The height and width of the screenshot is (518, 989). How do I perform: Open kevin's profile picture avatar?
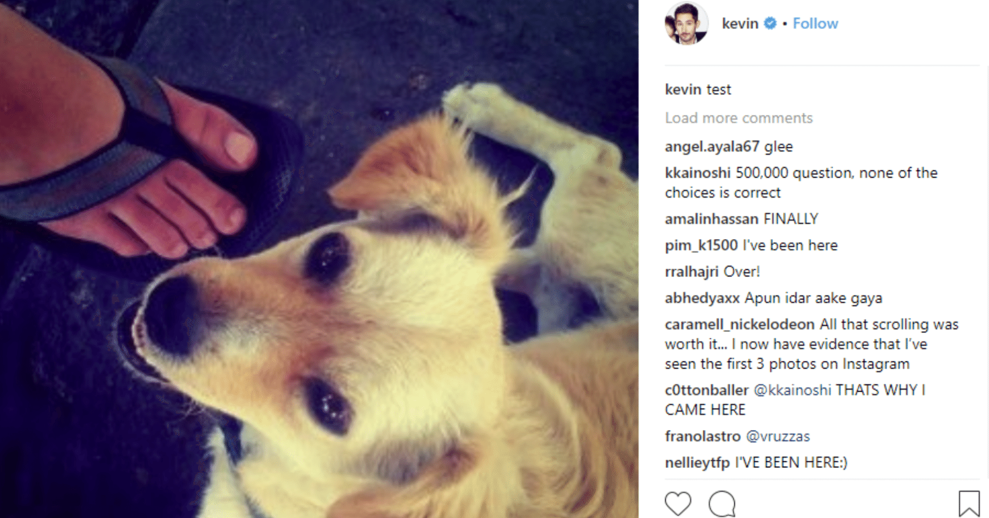[x=686, y=23]
